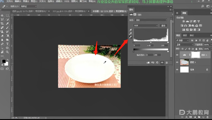Select the Zoom magnifier tool
The height and width of the screenshot is (120, 212).
tap(8, 52)
